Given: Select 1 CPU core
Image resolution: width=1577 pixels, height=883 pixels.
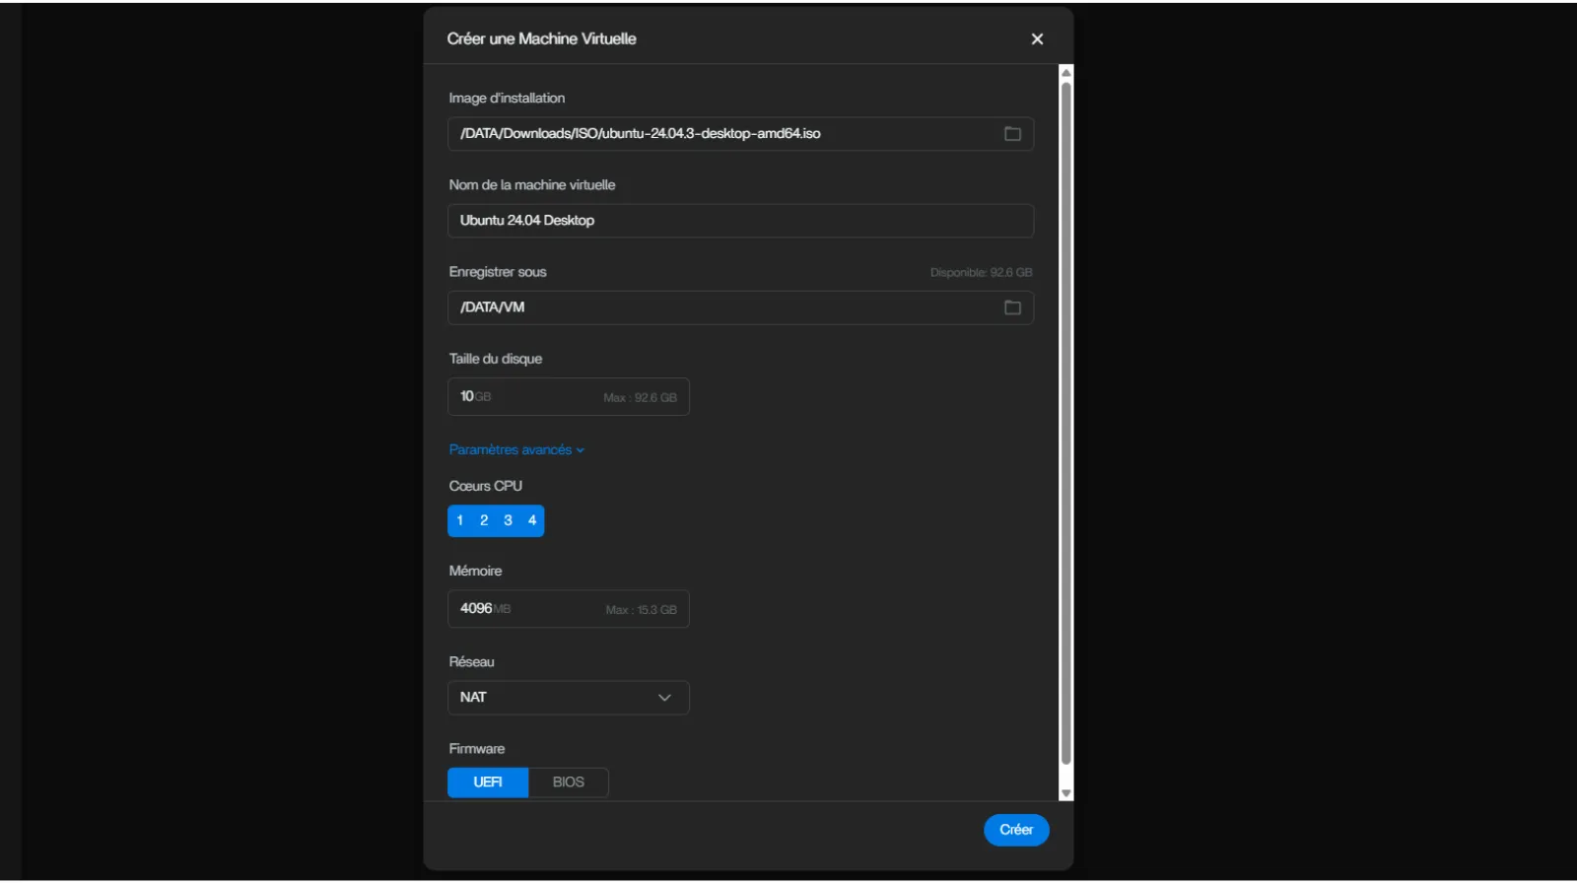Looking at the screenshot, I should point(460,520).
